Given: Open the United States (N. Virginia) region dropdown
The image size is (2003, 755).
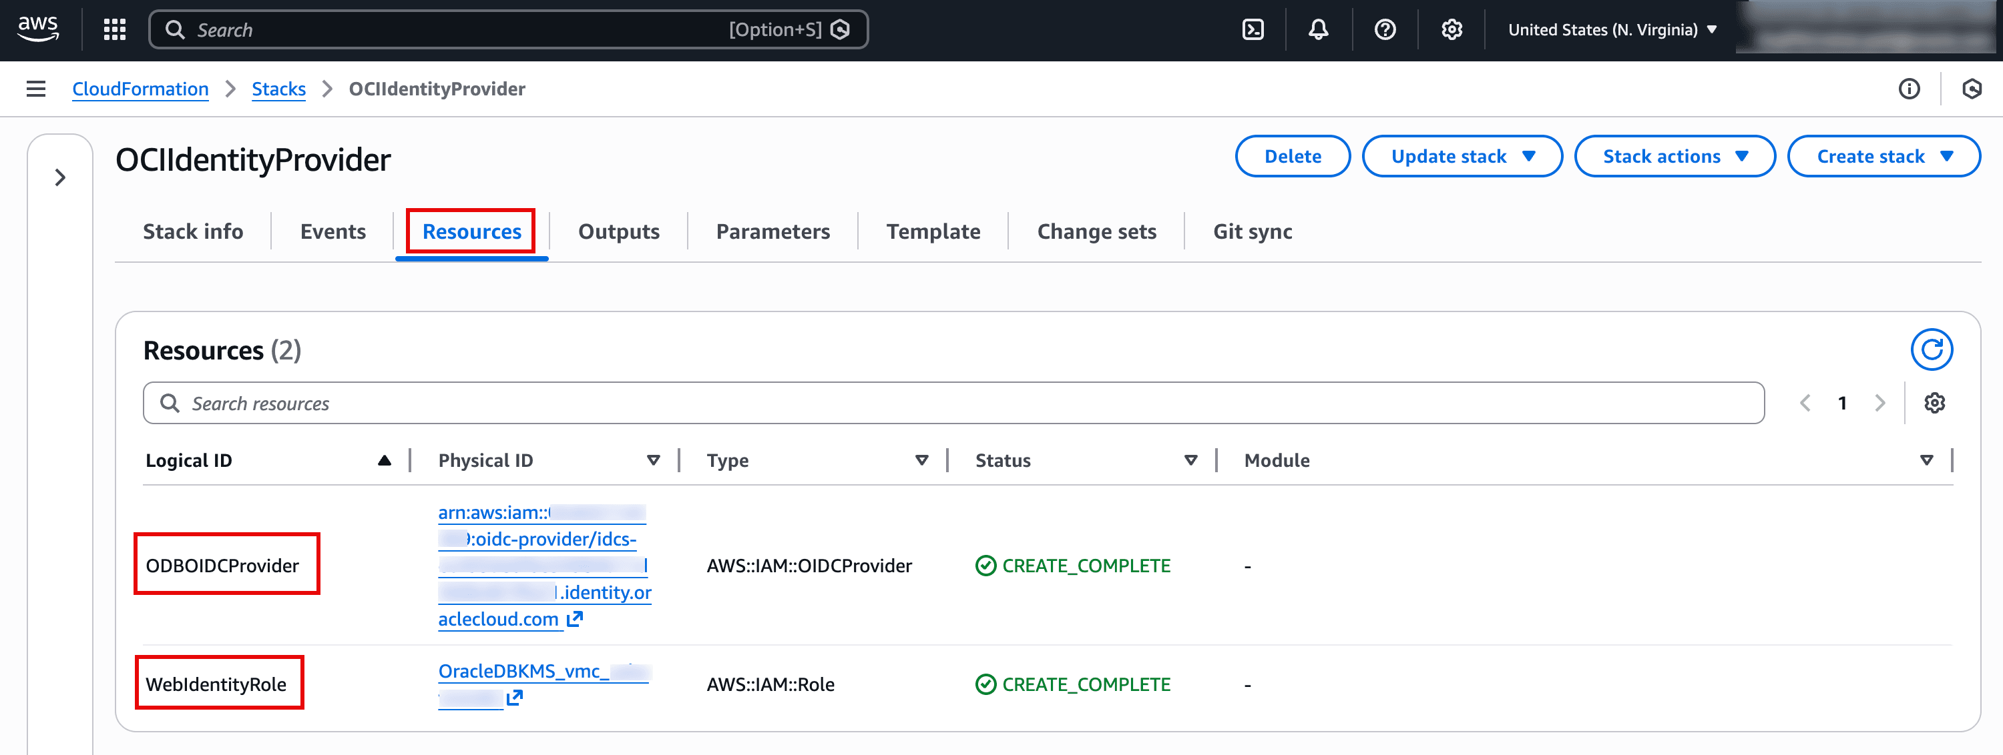Looking at the screenshot, I should [1612, 29].
